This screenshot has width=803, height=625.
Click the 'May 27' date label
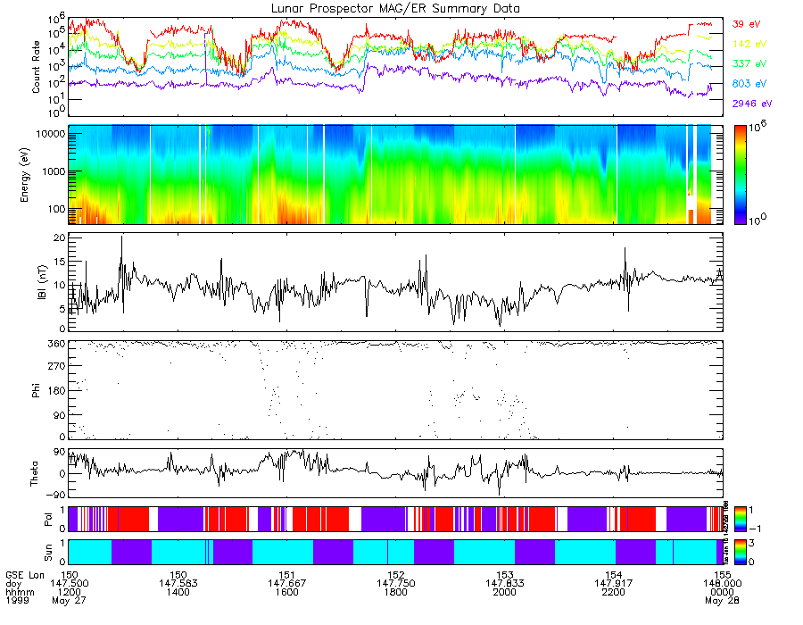click(69, 600)
